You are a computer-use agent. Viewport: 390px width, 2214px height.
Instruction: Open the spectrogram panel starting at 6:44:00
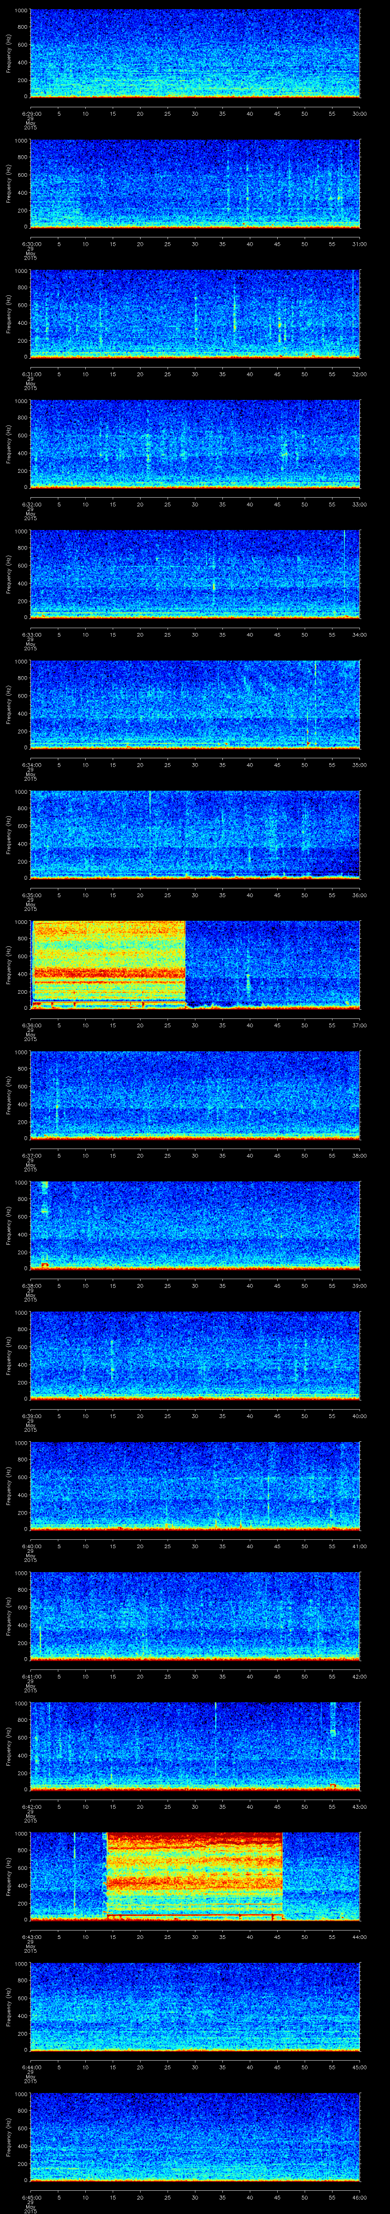coord(195,2007)
